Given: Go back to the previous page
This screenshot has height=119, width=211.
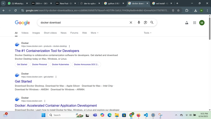Looking at the screenshot, I should [x=4, y=10].
